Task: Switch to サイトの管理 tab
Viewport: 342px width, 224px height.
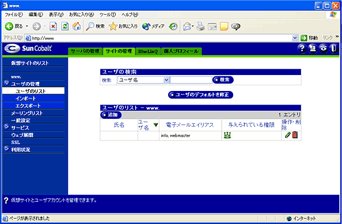Action: pyautogui.click(x=119, y=51)
